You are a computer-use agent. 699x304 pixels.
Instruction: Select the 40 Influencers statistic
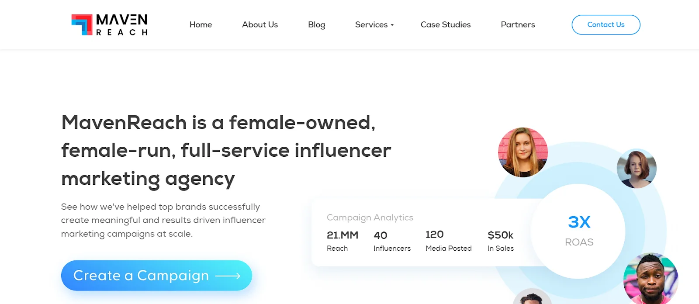tap(392, 241)
